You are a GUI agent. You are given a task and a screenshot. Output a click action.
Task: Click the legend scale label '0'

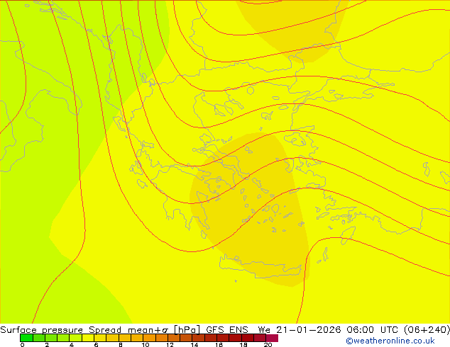pos(22,345)
